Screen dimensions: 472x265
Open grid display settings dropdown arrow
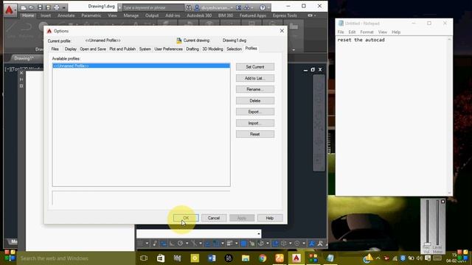tap(147, 244)
